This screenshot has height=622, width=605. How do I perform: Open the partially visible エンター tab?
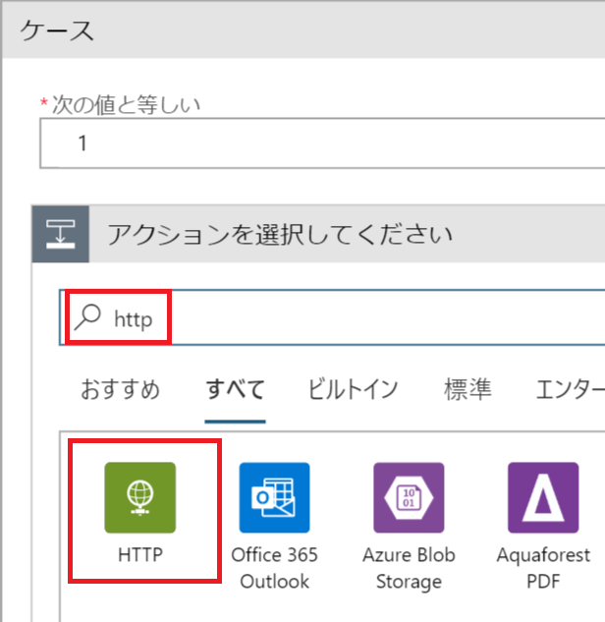pyautogui.click(x=570, y=389)
